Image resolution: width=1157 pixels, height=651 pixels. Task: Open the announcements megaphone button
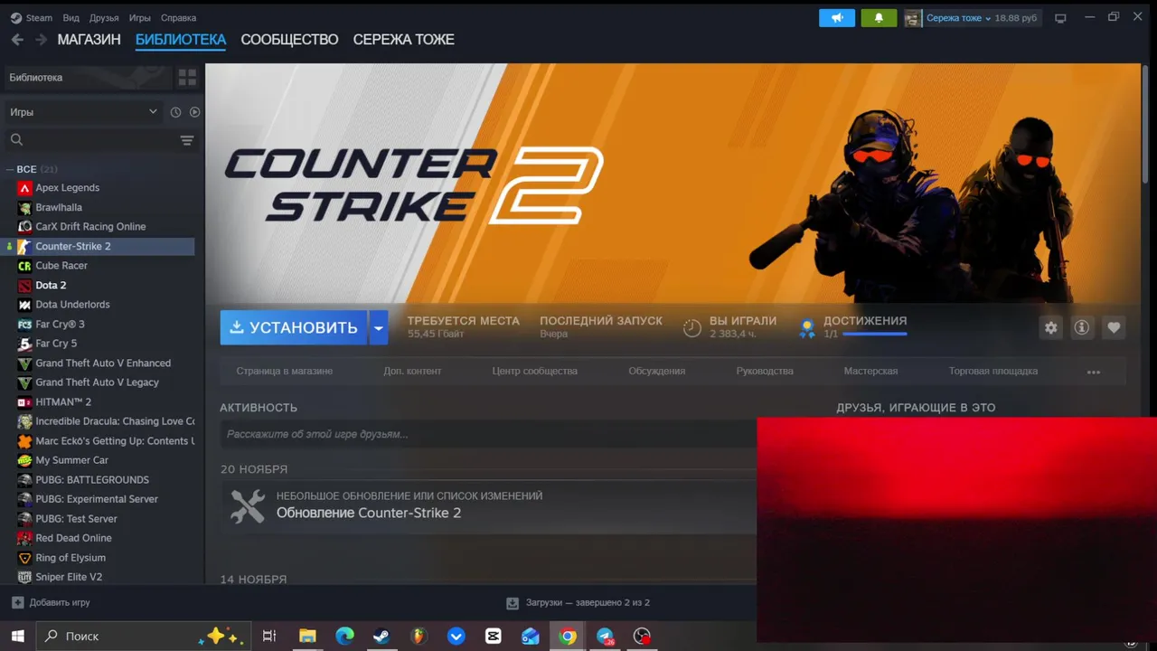point(836,18)
